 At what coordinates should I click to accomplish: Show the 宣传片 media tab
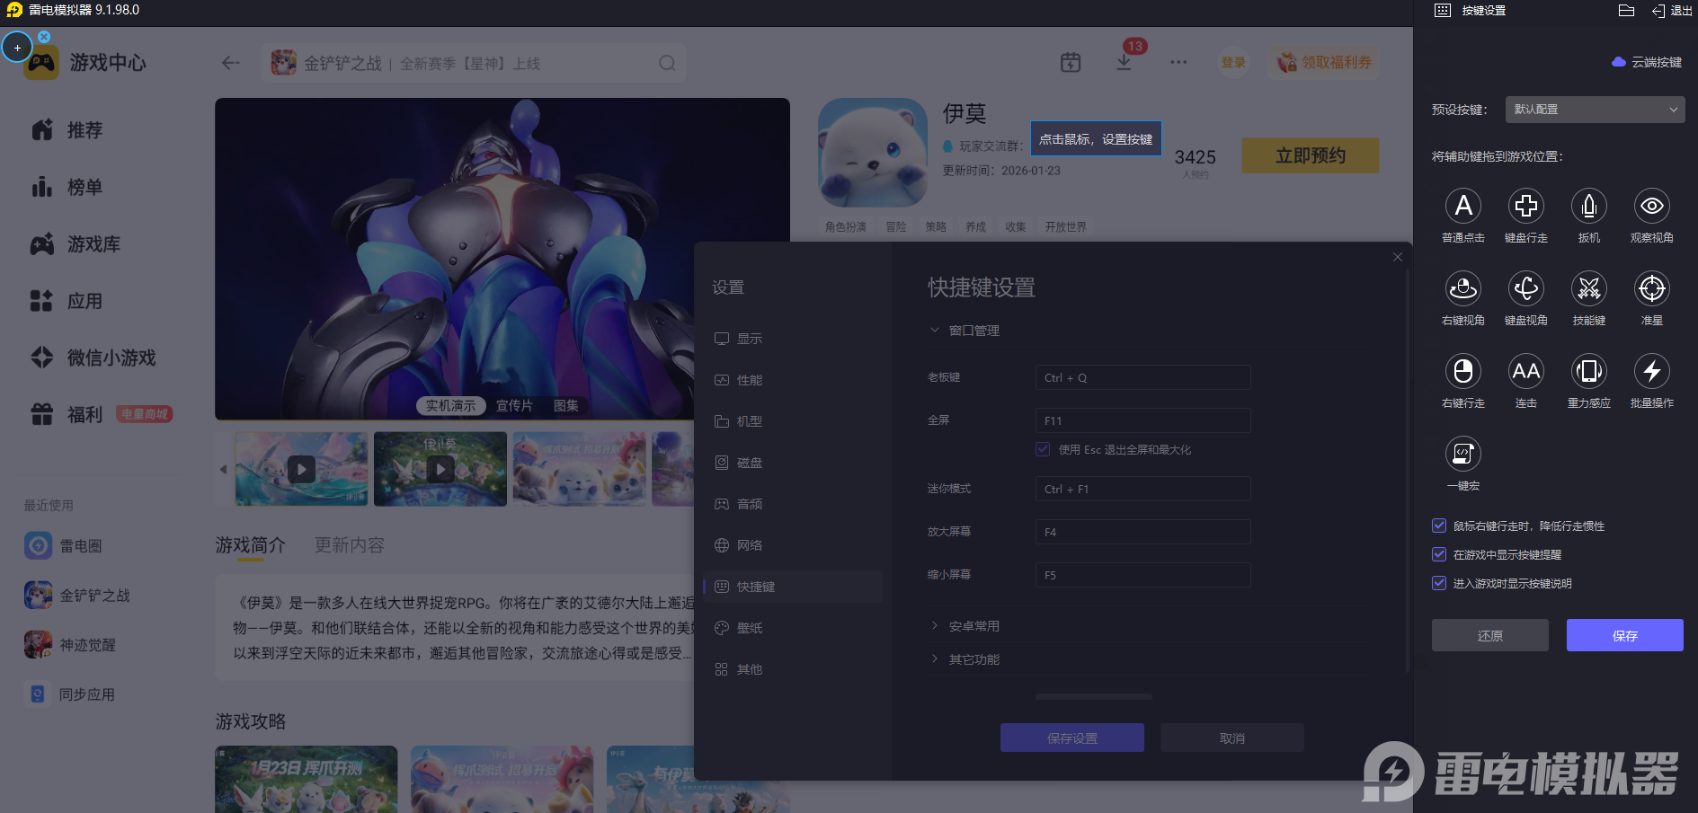tap(514, 406)
